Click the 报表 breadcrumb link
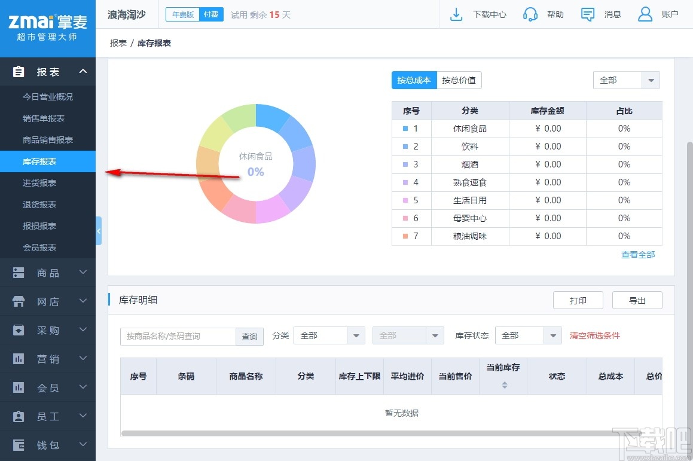The image size is (693, 461). click(x=118, y=43)
